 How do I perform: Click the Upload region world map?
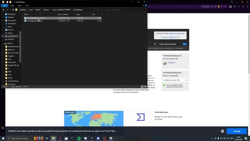94,119
